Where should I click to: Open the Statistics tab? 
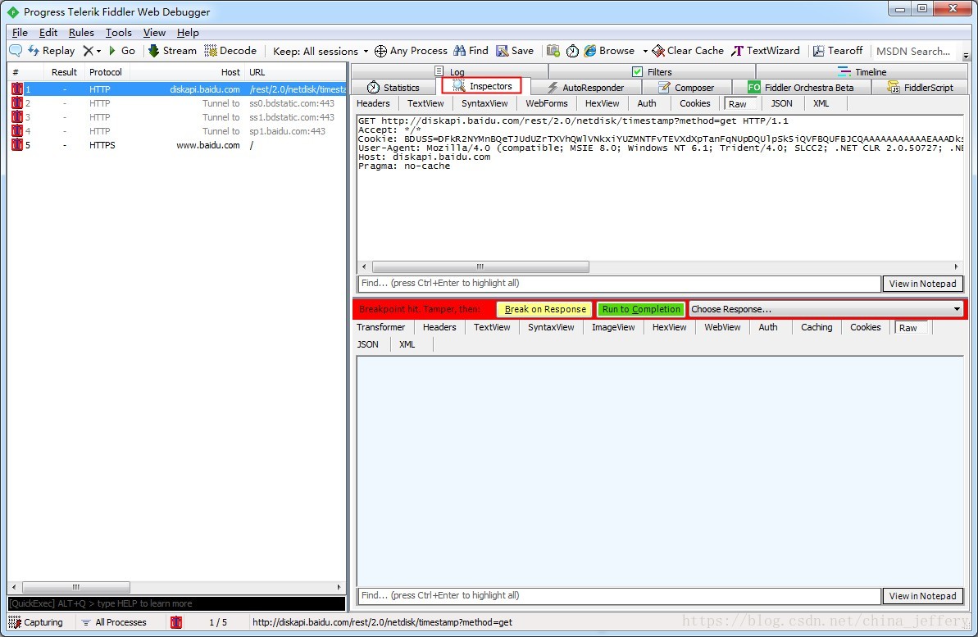pos(393,88)
